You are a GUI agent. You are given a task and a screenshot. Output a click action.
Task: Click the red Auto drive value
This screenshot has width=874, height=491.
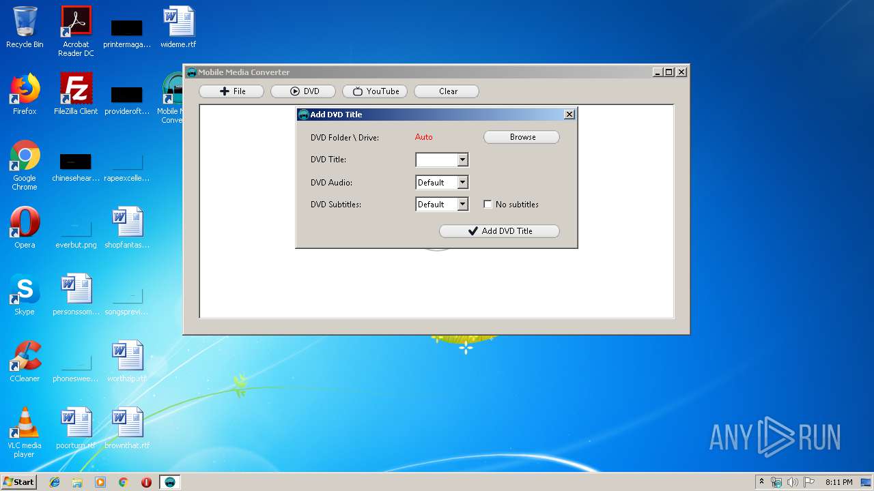pos(424,137)
